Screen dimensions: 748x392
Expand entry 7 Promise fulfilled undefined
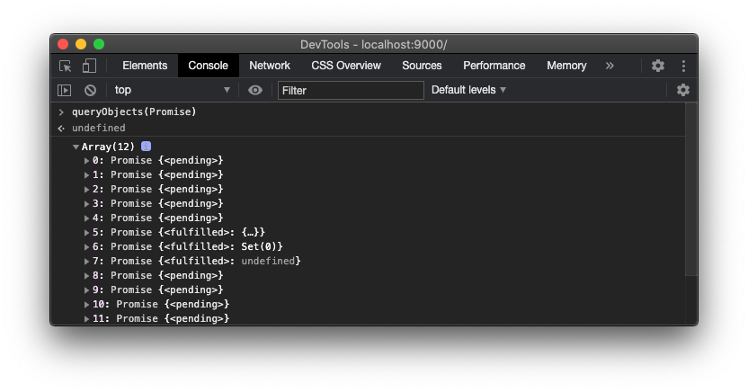point(87,262)
